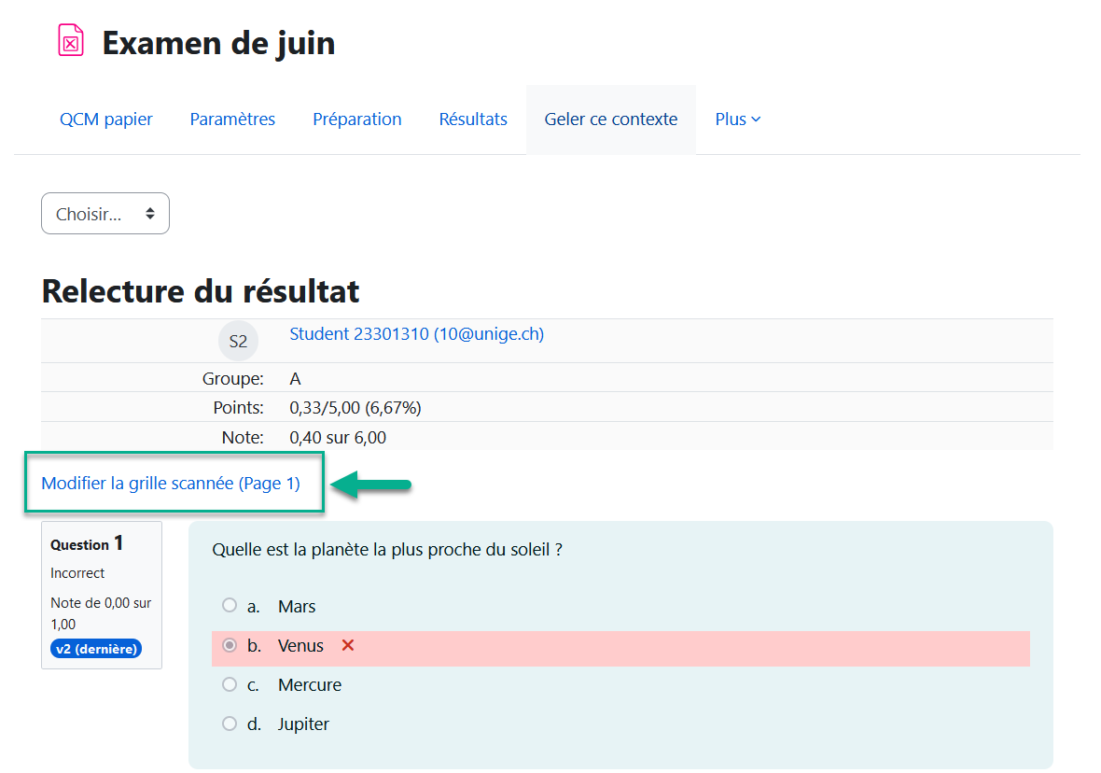Viewport: 1101px width, 773px height.
Task: Select the radio button for Mars
Action: tap(230, 606)
